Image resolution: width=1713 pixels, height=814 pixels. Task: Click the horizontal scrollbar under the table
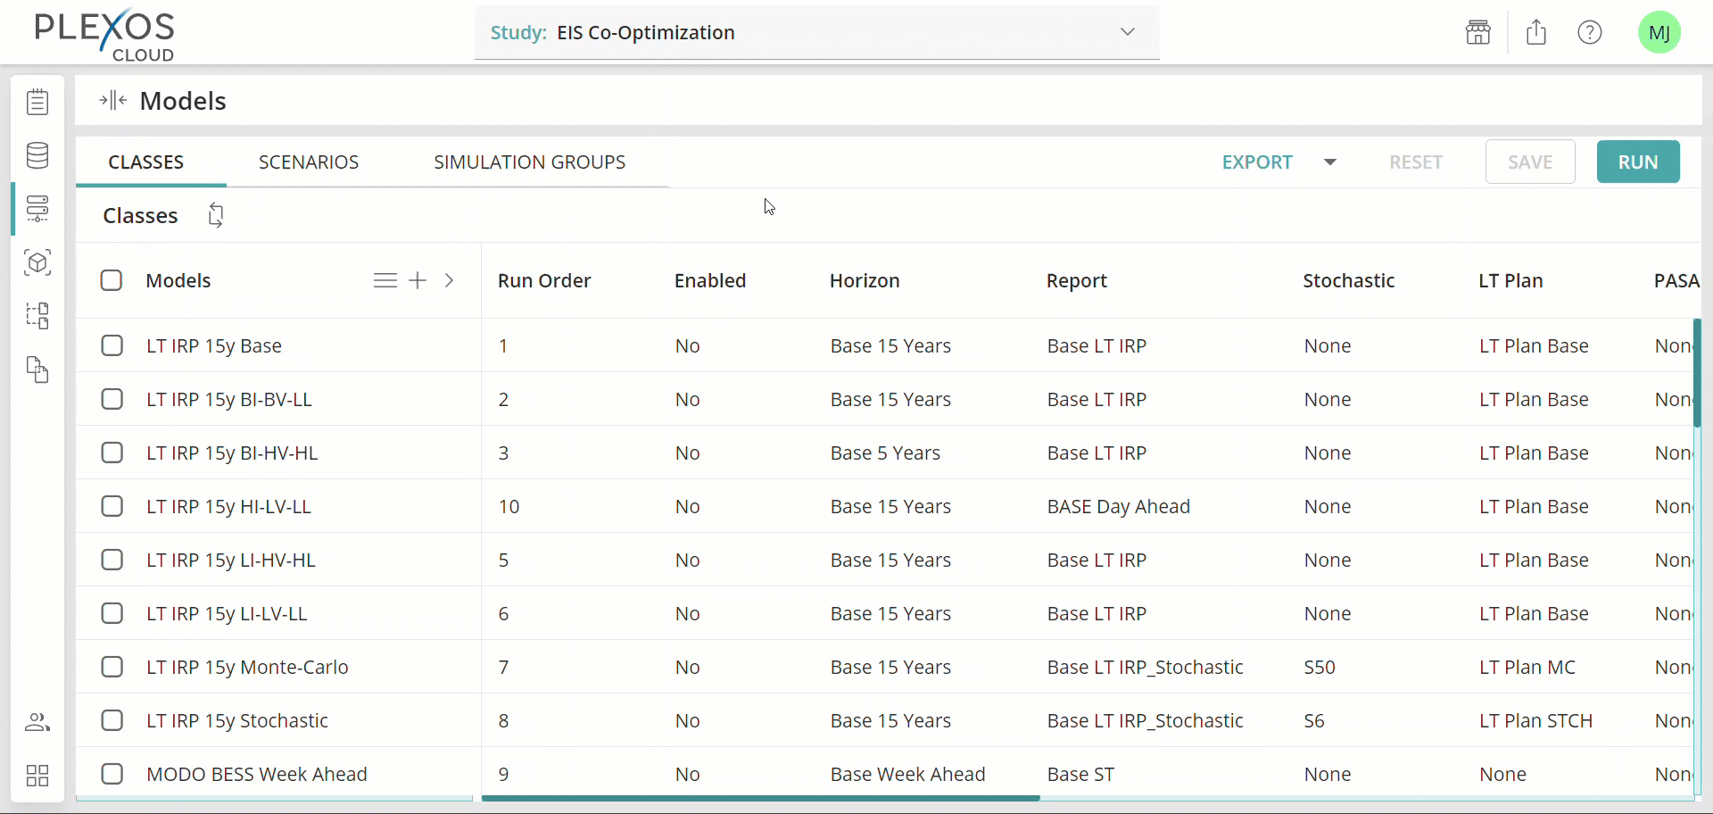761,798
